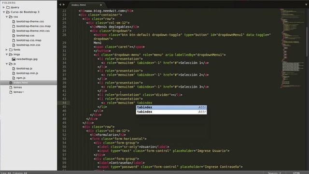
Task: Open bootstrap.min.css file
Action: 28,45
